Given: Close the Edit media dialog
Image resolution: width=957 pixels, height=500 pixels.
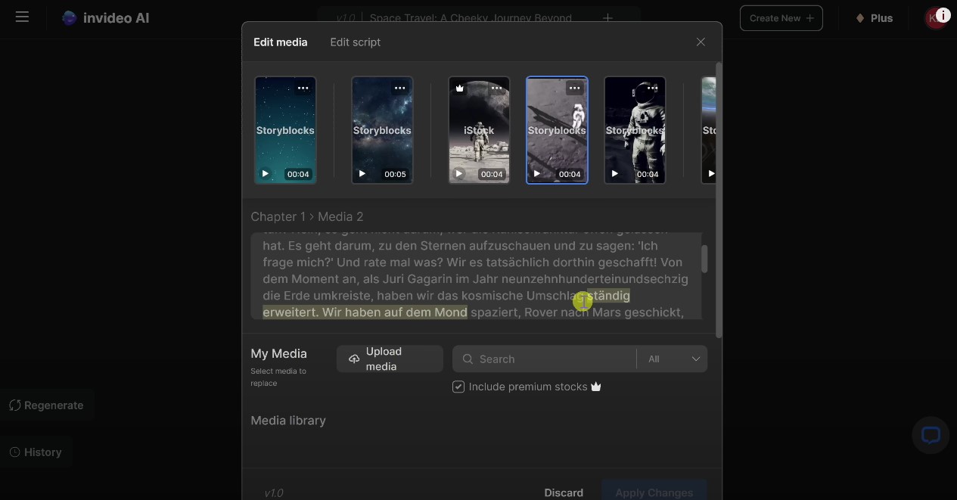Looking at the screenshot, I should coord(701,42).
